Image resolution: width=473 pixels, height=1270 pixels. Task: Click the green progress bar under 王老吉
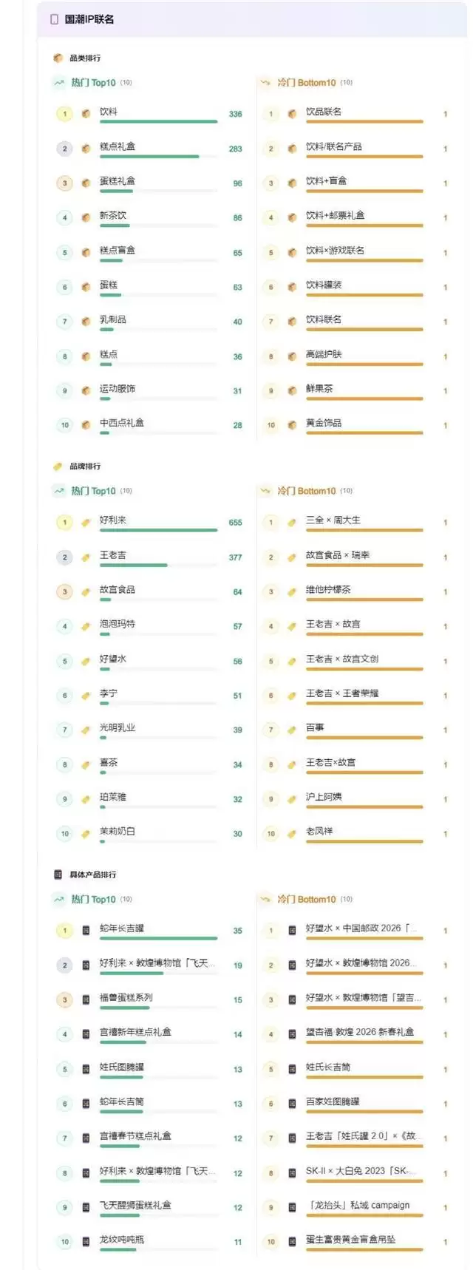[x=134, y=566]
